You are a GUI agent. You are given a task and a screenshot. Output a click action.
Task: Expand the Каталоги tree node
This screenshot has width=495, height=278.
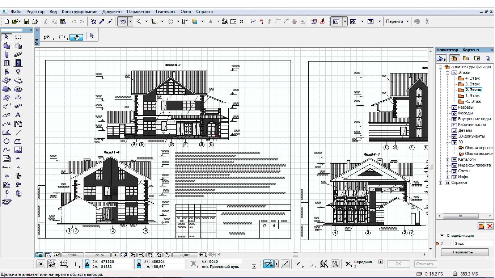447,159
